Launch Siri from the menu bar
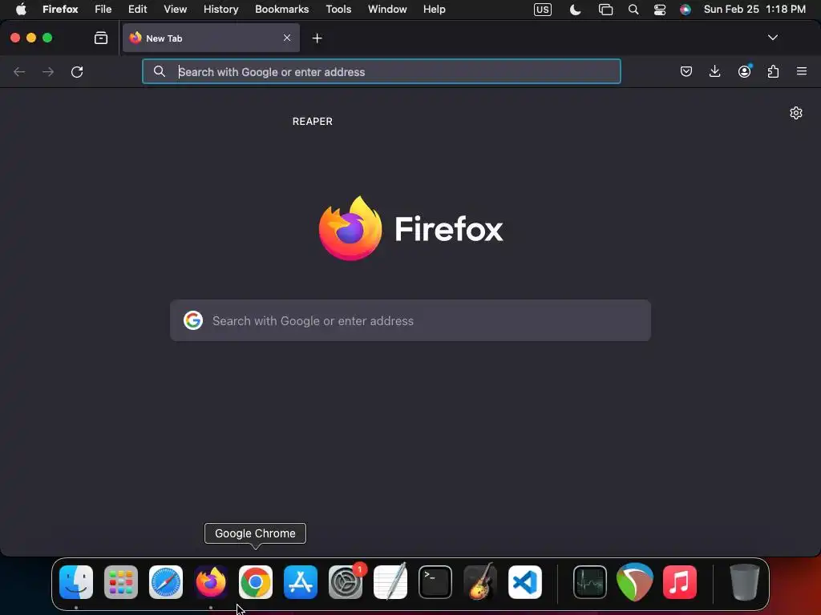The image size is (821, 615). (685, 10)
